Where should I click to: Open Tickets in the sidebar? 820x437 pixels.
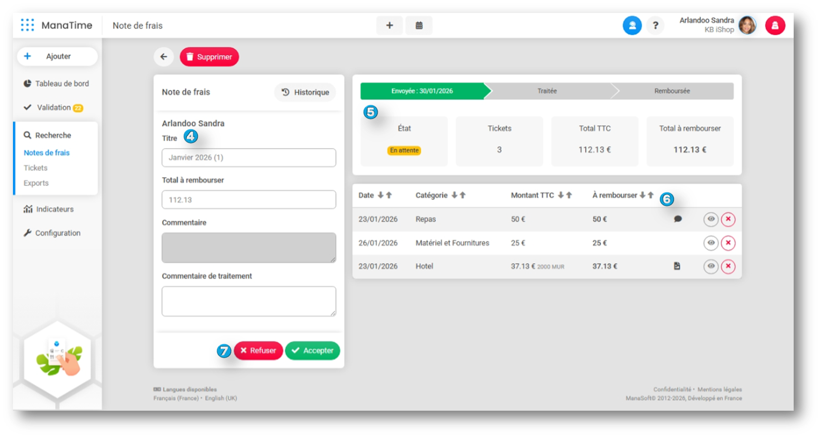click(x=36, y=168)
